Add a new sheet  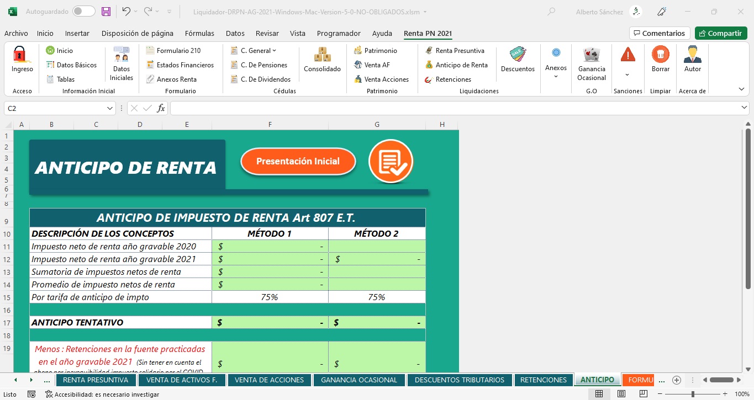[676, 380]
